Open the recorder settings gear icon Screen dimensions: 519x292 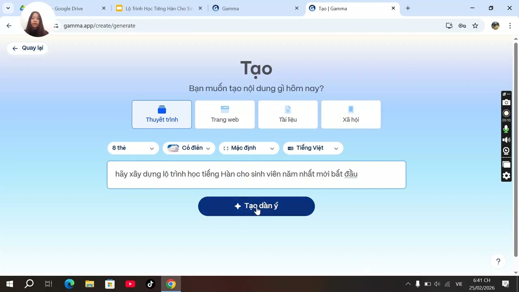(506, 176)
